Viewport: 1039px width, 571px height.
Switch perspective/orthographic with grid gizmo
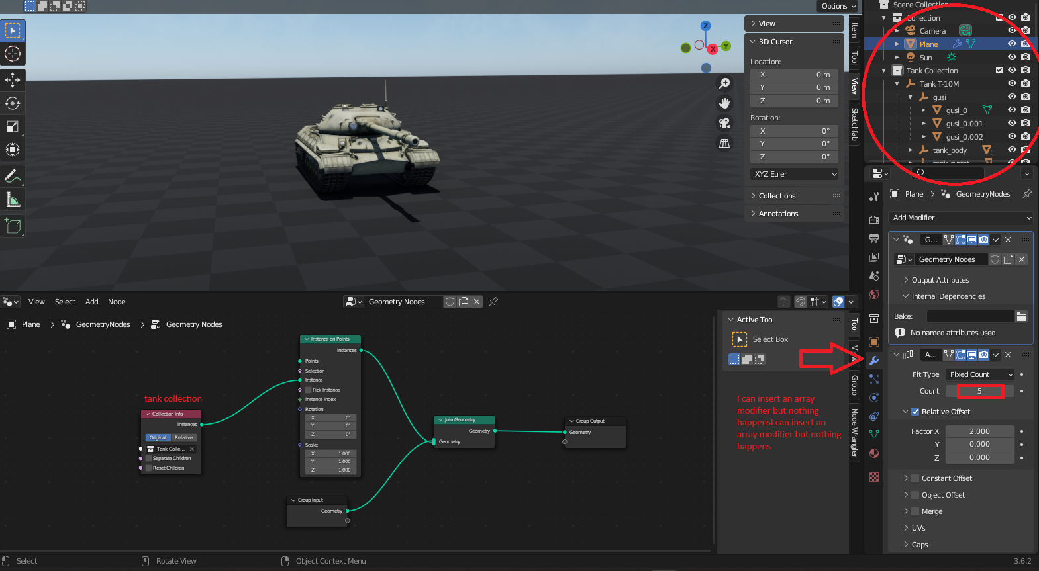[724, 143]
